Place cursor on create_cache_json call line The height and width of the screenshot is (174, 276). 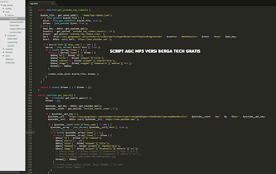coord(73,74)
